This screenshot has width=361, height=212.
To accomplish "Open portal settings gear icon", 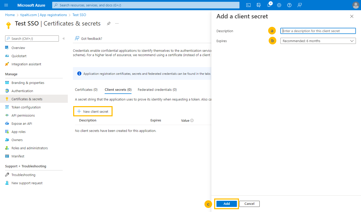I will (279, 5).
